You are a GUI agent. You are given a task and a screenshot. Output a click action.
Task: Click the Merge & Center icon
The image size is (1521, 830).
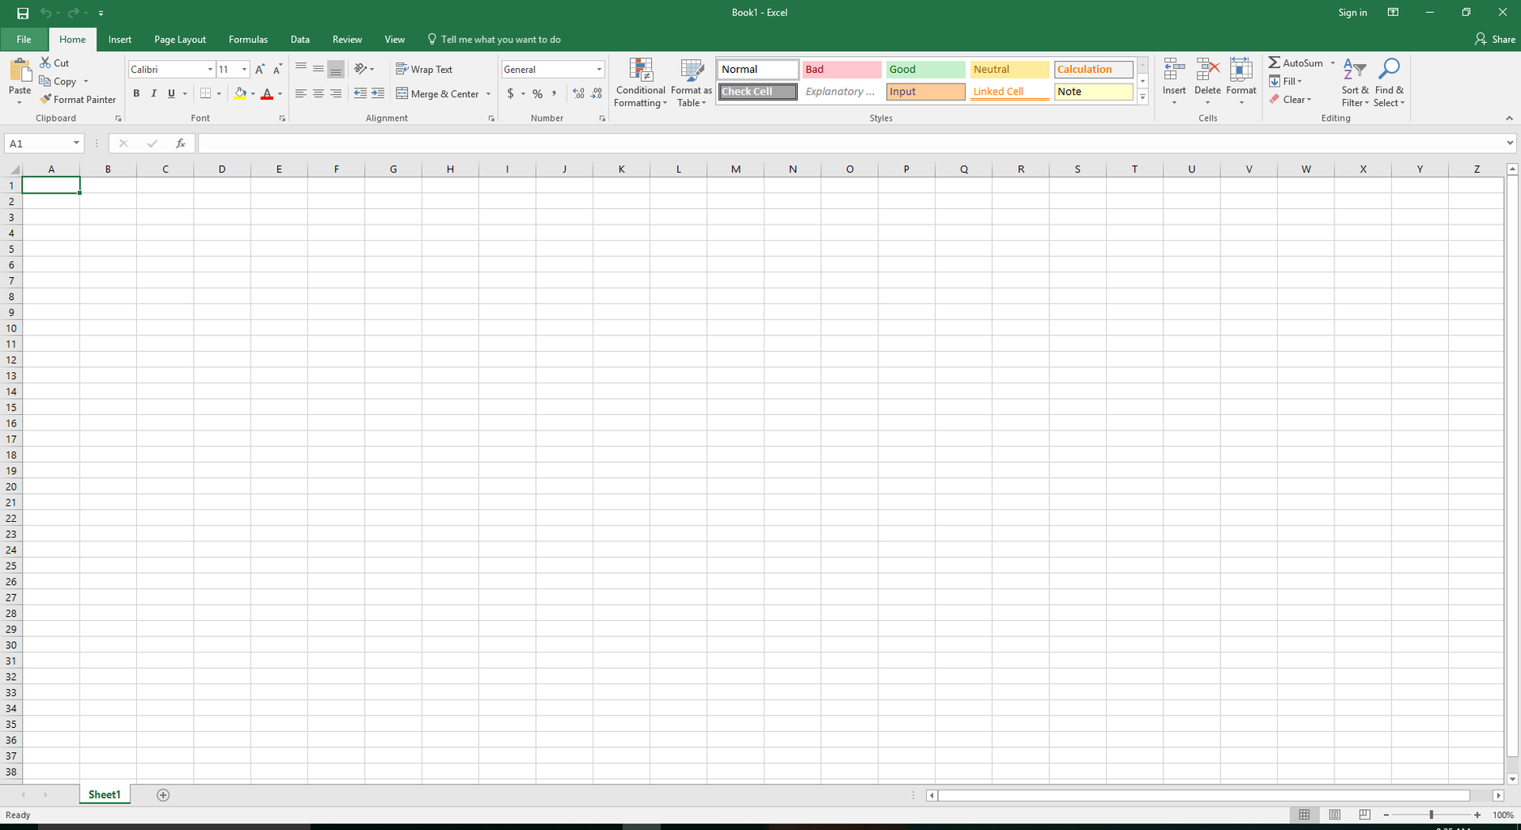click(x=438, y=93)
